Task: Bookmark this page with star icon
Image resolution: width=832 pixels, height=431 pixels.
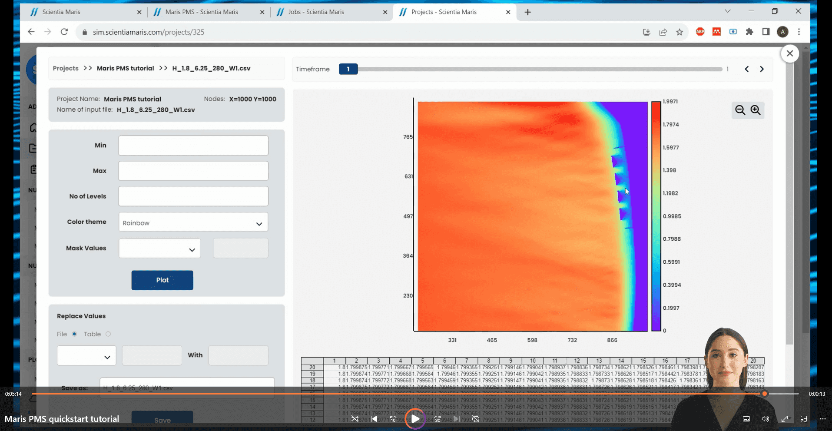Action: pos(680,32)
